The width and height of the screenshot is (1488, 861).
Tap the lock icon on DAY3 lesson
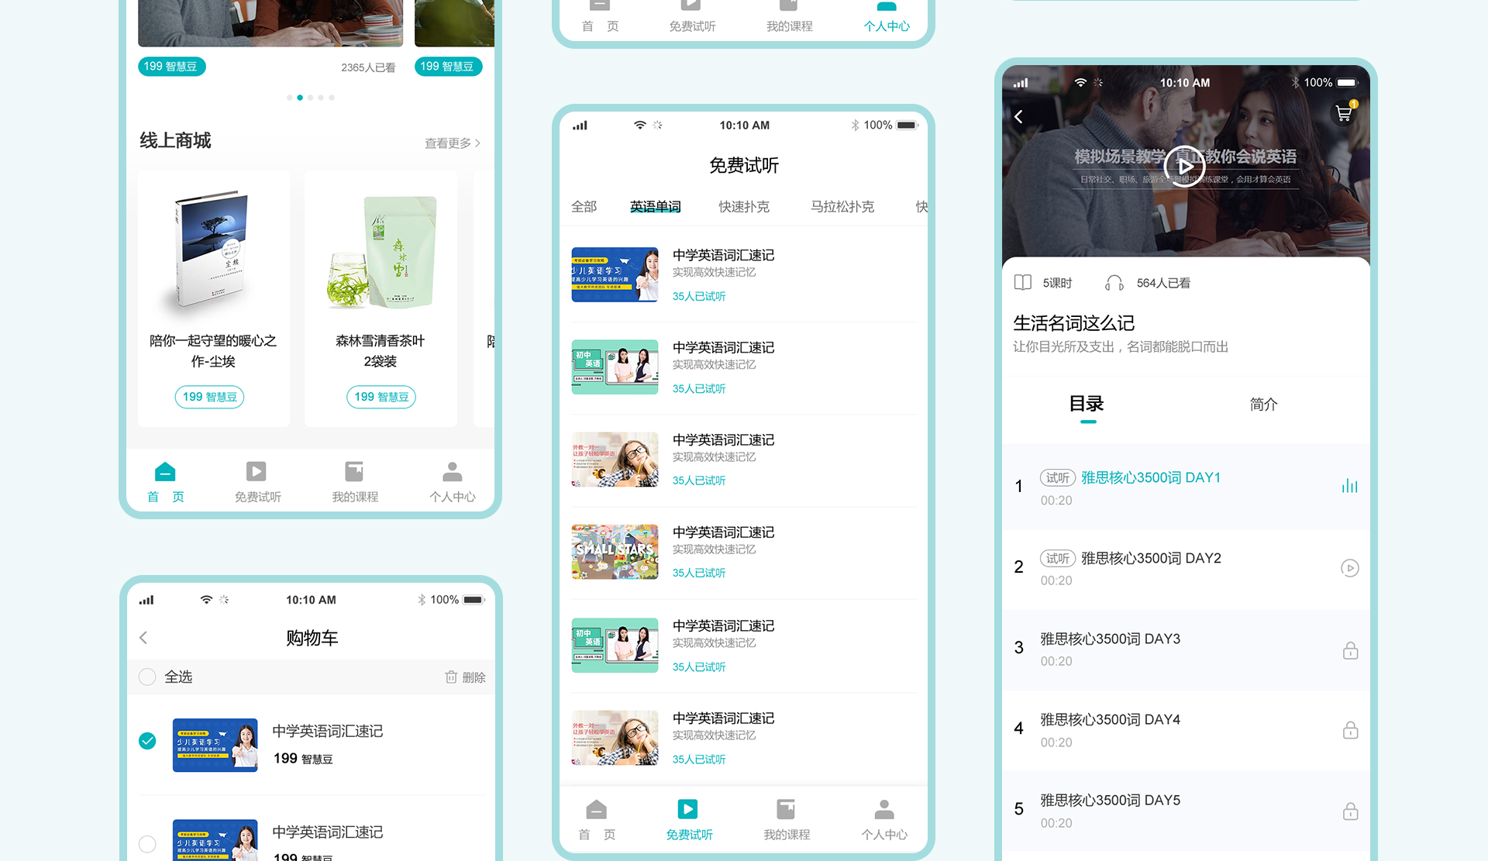pyautogui.click(x=1350, y=650)
